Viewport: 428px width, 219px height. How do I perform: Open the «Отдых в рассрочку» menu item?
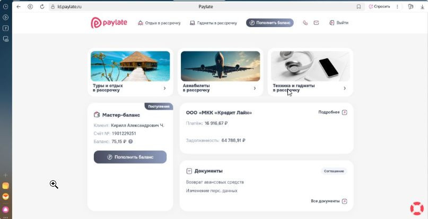point(159,23)
